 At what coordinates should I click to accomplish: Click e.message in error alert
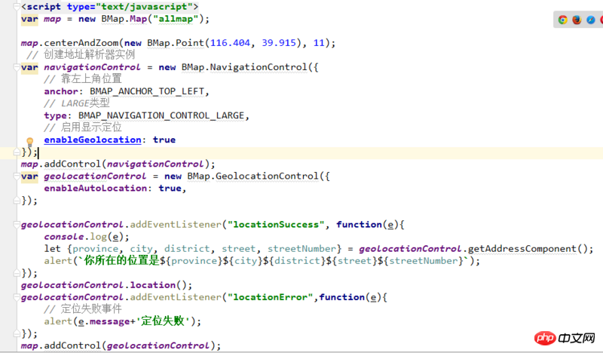104,321
